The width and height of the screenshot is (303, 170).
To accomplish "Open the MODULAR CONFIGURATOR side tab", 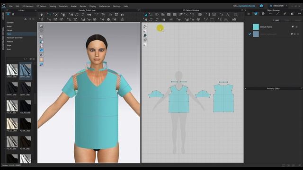I will point(3,38).
